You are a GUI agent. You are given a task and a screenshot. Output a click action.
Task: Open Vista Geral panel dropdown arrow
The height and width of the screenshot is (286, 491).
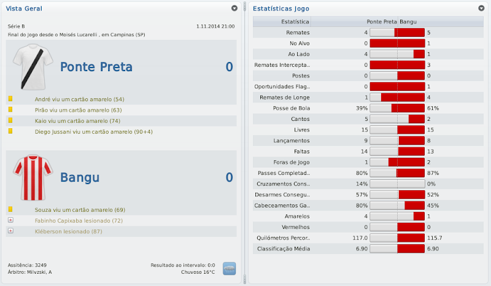click(234, 9)
